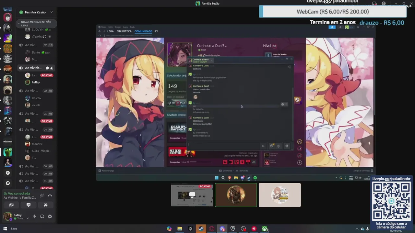Click the system tray microphone icon
Image resolution: width=415 pixels, height=233 pixels.
point(368,229)
